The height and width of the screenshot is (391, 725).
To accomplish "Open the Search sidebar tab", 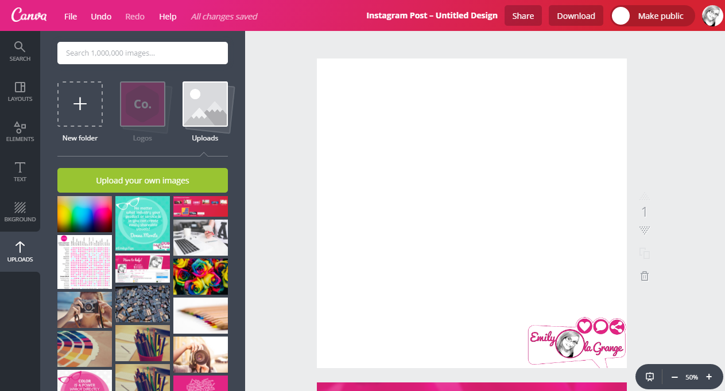I will (20, 51).
